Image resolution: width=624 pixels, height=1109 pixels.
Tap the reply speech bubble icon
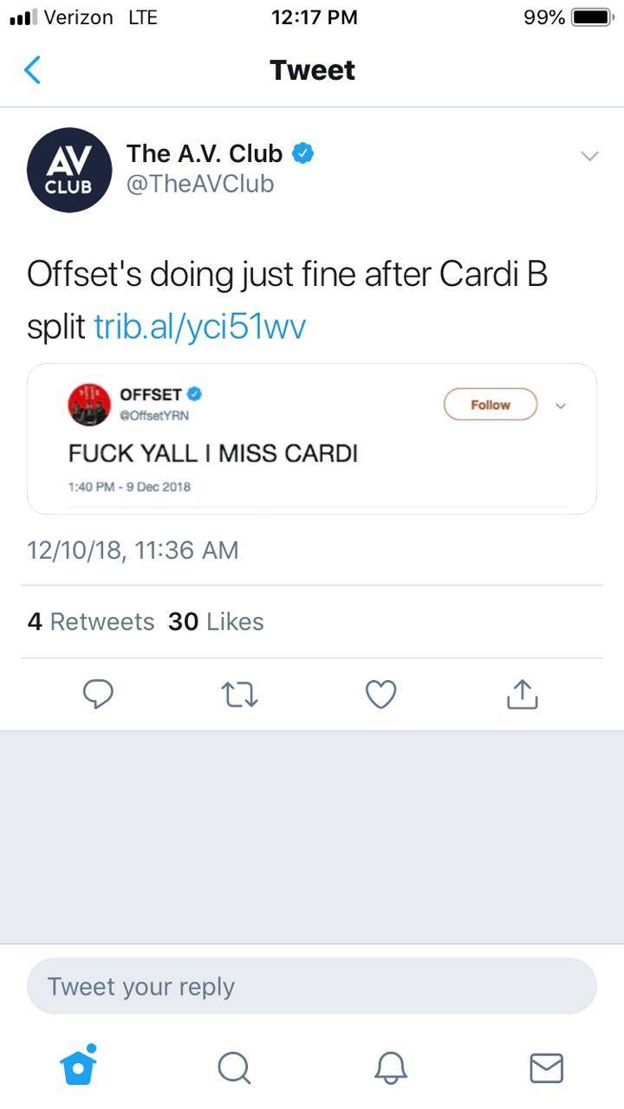pos(98,694)
